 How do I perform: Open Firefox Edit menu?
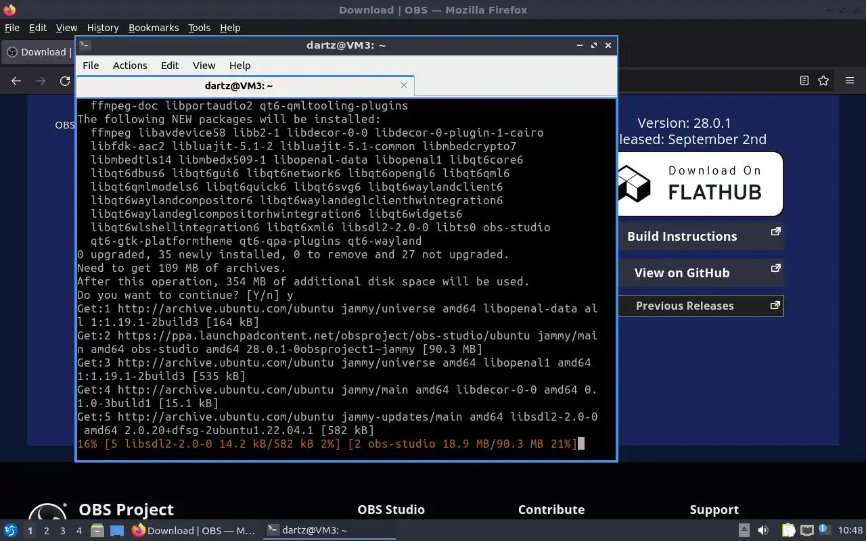[x=38, y=28]
